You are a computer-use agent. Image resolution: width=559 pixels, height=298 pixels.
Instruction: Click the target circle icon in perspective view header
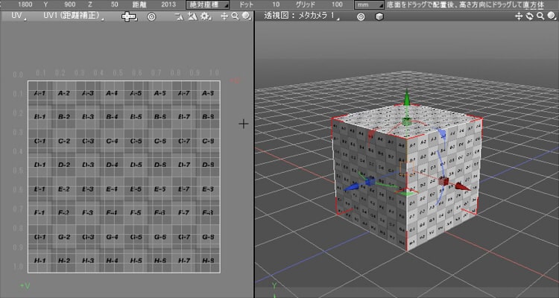point(361,16)
